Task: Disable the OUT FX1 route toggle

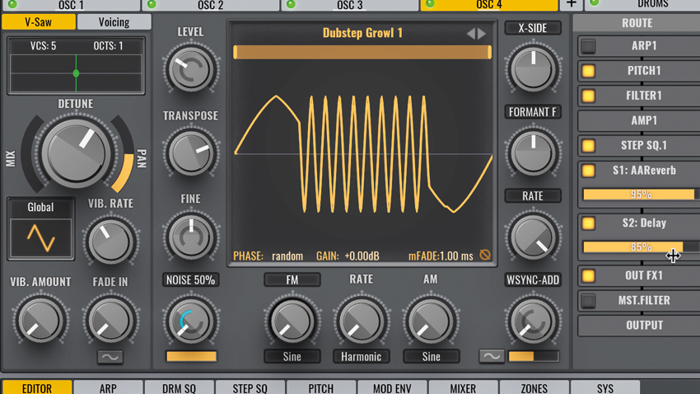Action: tap(588, 275)
